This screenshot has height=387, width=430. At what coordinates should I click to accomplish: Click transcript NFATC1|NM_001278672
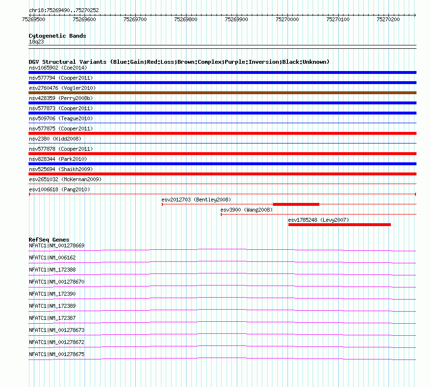(x=57, y=342)
